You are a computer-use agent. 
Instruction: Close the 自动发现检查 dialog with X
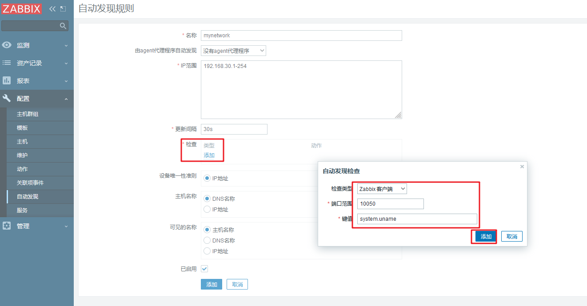pos(522,167)
